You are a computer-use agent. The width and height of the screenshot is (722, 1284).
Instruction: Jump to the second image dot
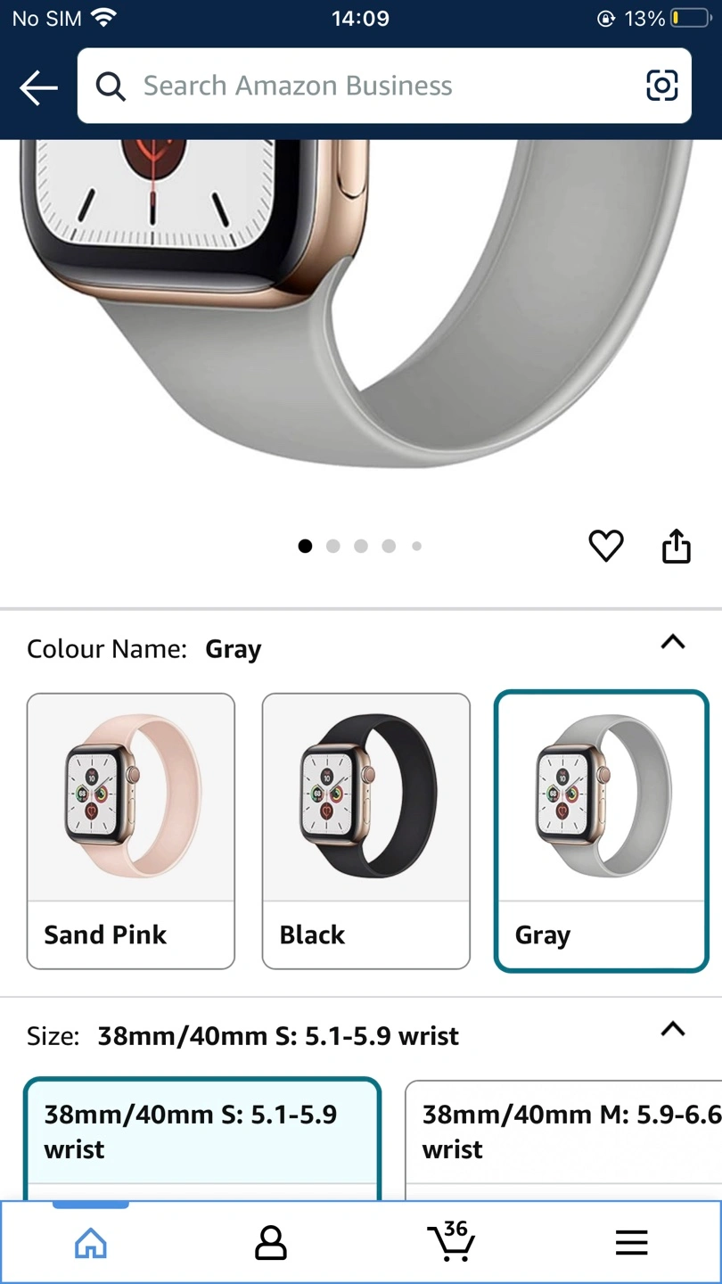pyautogui.click(x=333, y=547)
